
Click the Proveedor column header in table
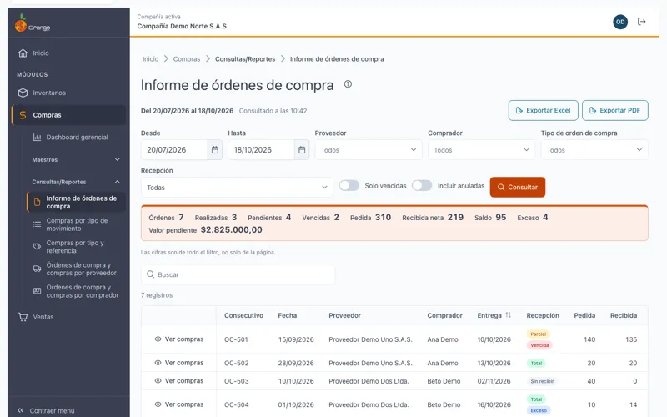click(x=344, y=315)
